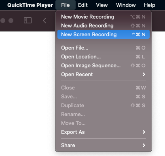Click the dimmed Save… menu item

pos(104,96)
